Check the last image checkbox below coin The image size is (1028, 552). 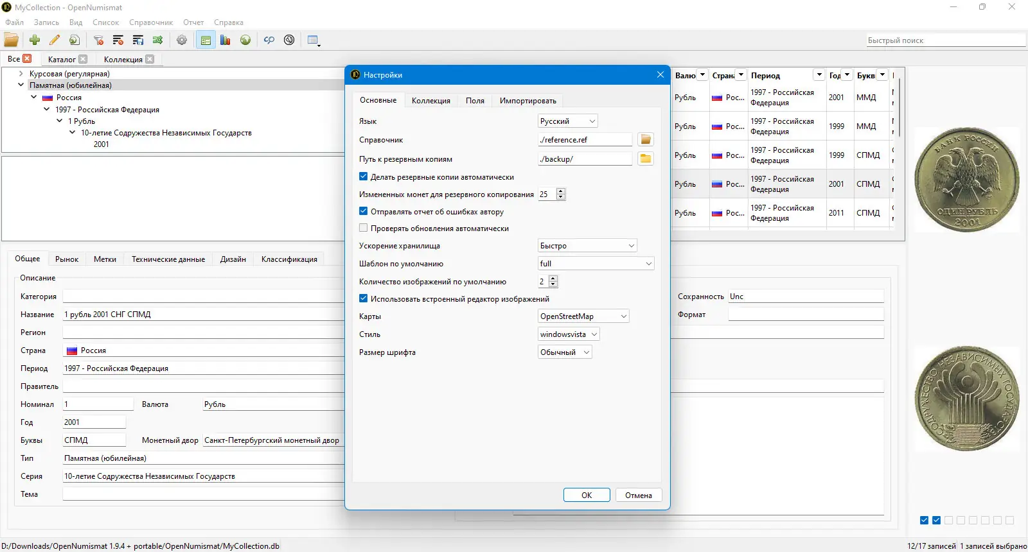tap(1009, 520)
